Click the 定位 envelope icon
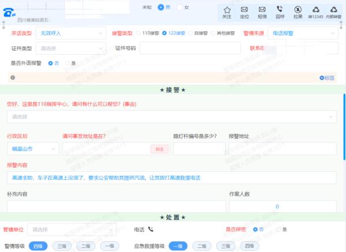346x252 pixels. [x=245, y=10]
